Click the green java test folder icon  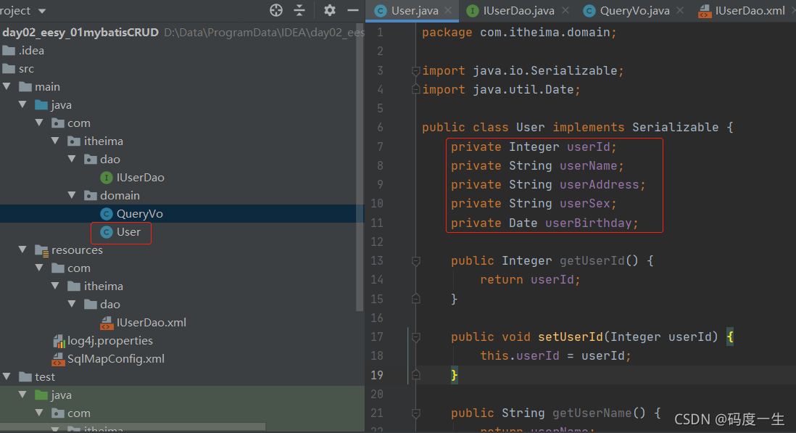pos(41,395)
